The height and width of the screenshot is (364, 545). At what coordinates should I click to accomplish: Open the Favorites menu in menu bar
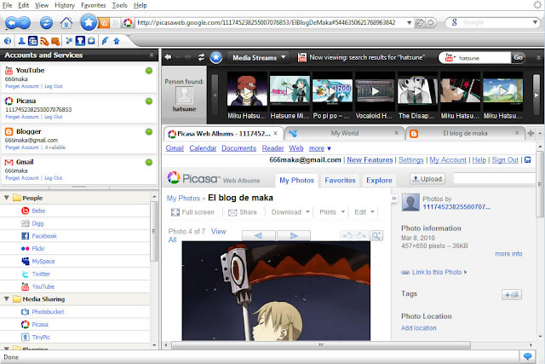93,5
